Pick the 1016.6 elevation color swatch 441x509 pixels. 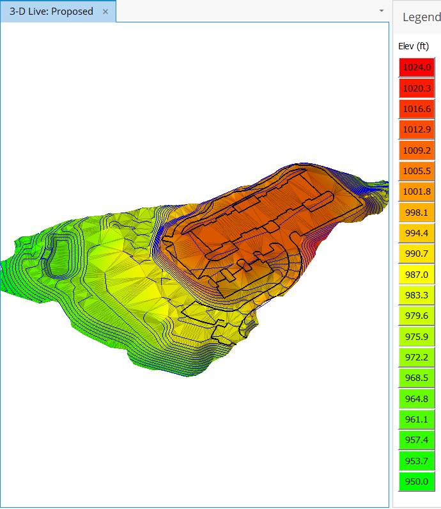click(x=417, y=109)
